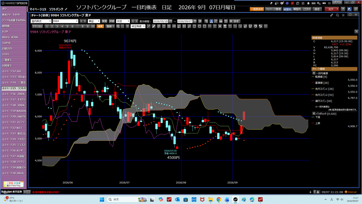Collapse the 一目均衡表 legend section
The height and width of the screenshot is (204, 362).
tap(314, 73)
